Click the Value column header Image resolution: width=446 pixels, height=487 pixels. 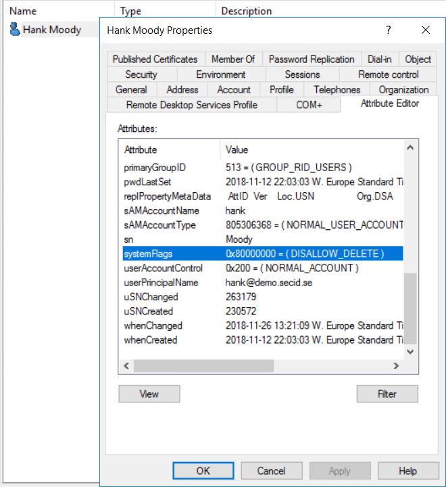click(312, 149)
